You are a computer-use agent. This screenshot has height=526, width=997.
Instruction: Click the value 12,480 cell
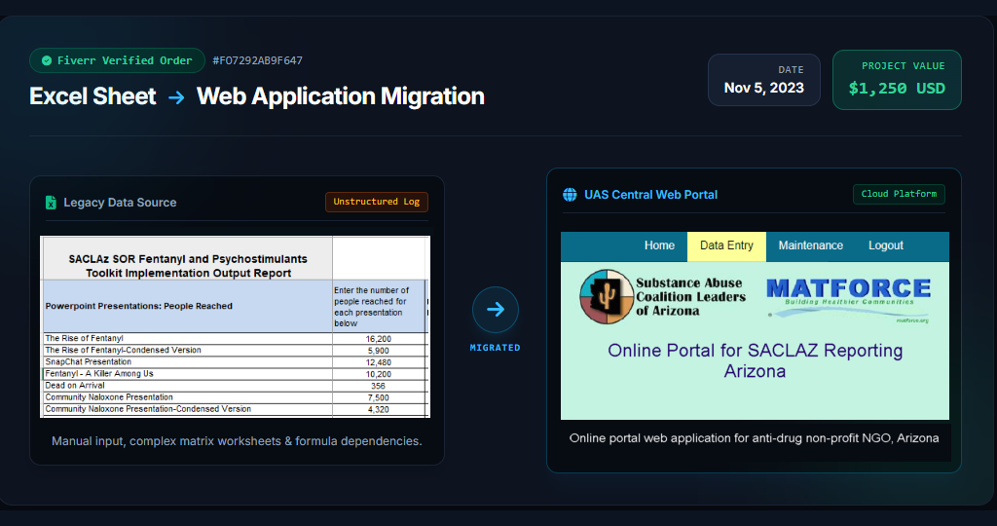click(x=379, y=362)
